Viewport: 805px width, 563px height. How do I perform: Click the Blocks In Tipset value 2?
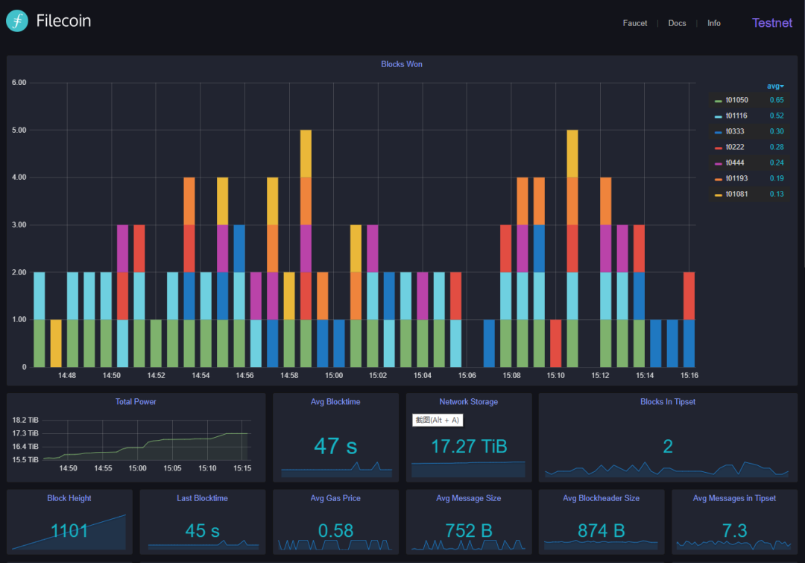pyautogui.click(x=668, y=447)
